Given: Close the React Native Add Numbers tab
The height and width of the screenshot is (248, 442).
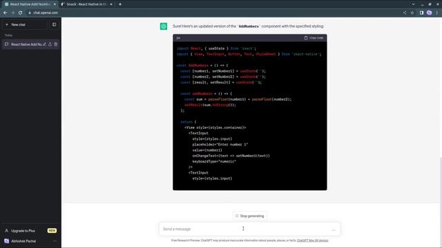Looking at the screenshot, I should pos(55,4).
